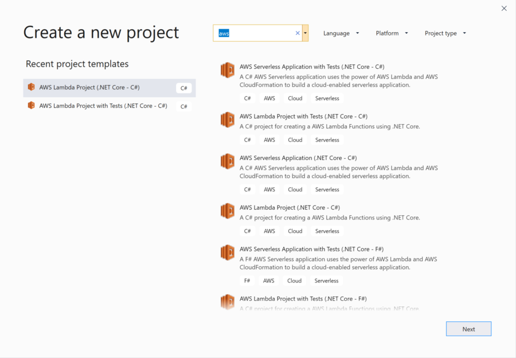Click the icon of AWS Serverless Application with Tests F# result

(228, 253)
